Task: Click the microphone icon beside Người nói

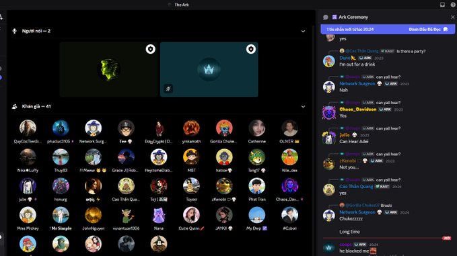Action: (15, 31)
